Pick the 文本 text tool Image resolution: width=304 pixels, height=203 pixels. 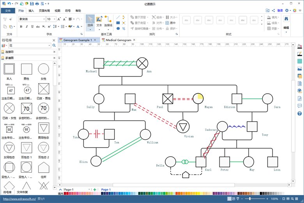pyautogui.click(x=99, y=22)
